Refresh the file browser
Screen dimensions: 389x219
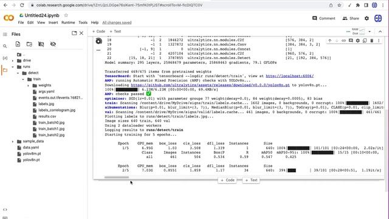pyautogui.click(x=29, y=44)
